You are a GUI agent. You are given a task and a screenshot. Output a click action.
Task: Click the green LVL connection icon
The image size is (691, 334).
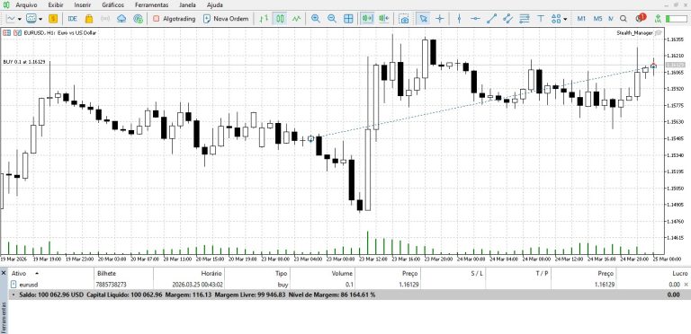tap(658, 19)
